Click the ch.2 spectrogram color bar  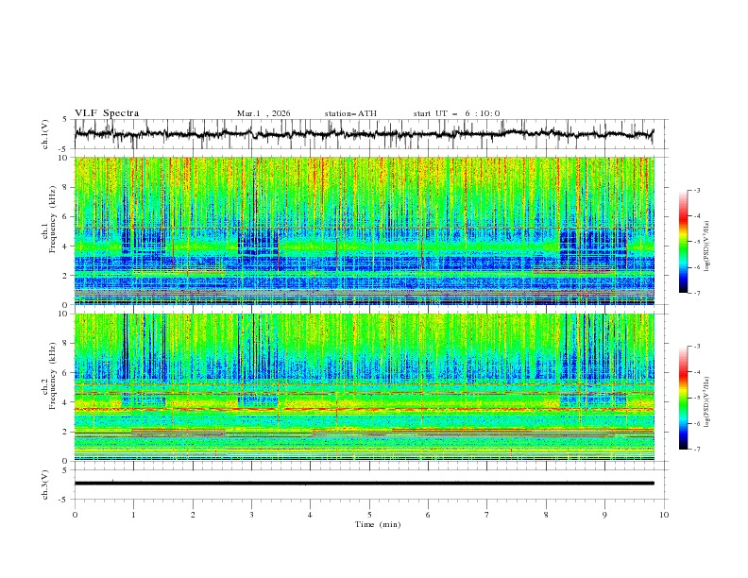point(684,398)
